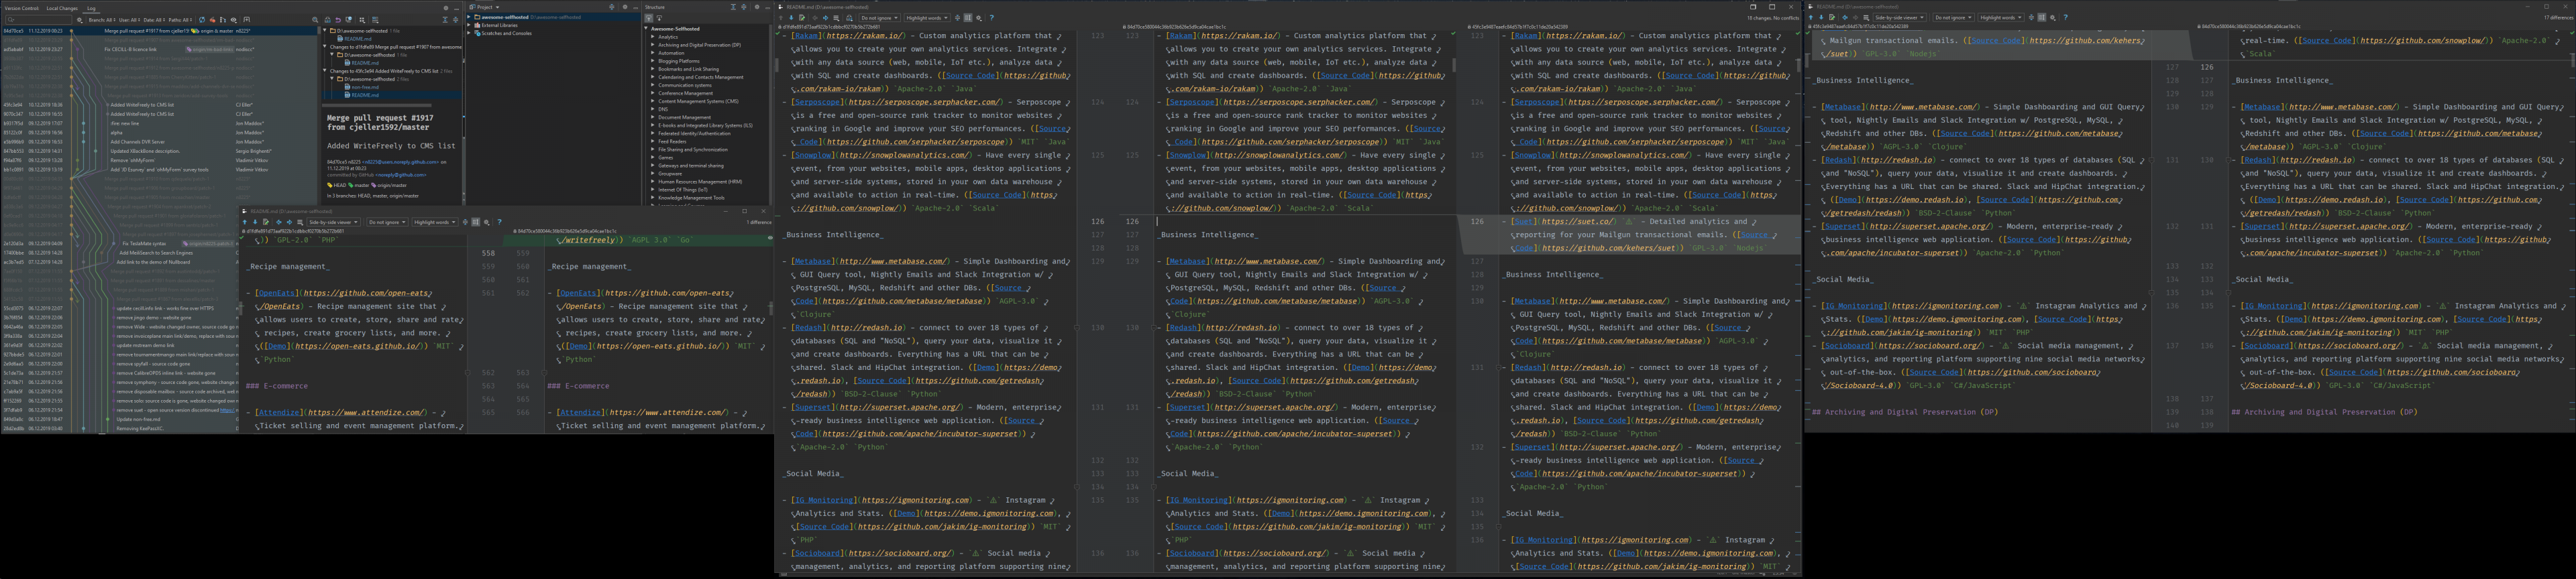Select non-free.md in changes tree
The image size is (2576, 579).
click(x=364, y=87)
